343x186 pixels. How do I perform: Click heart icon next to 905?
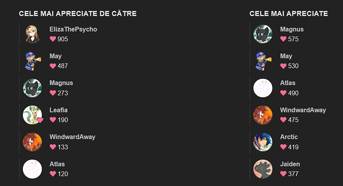pyautogui.click(x=53, y=39)
